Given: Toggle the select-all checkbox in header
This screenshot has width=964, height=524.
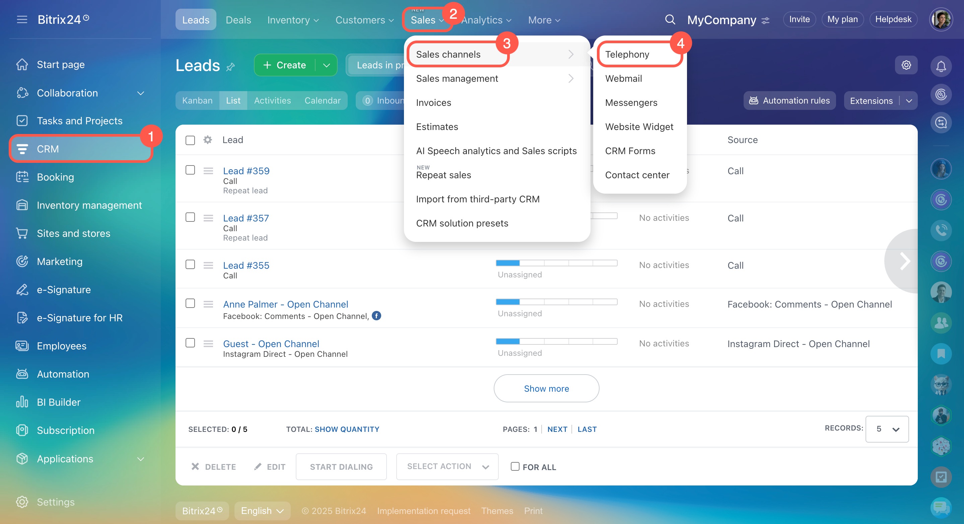Looking at the screenshot, I should click(x=190, y=140).
